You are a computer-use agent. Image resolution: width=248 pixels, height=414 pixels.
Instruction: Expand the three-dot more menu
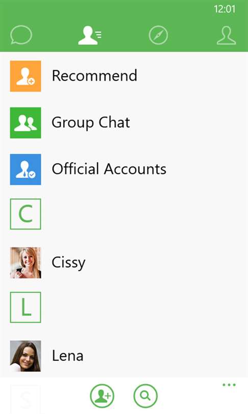(229, 385)
